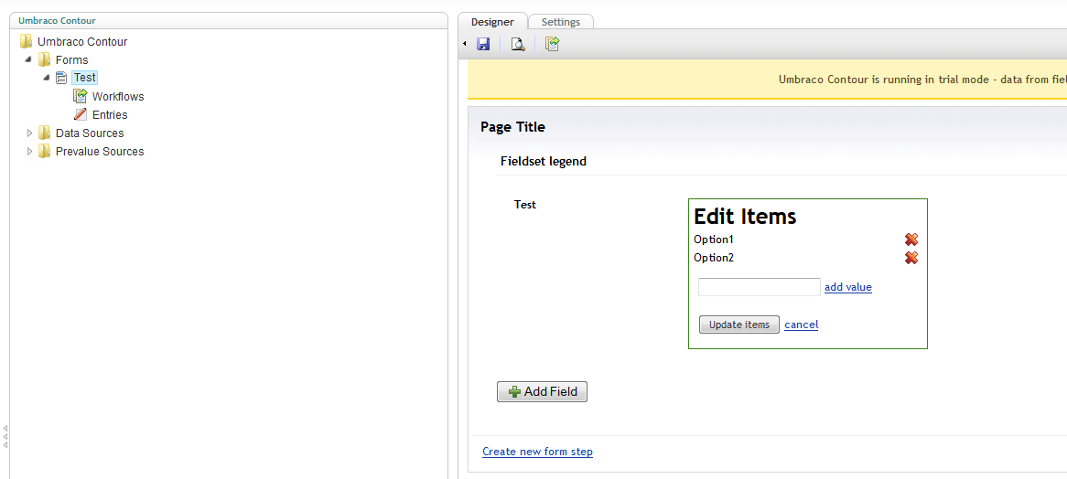This screenshot has width=1067, height=479.
Task: Open the 'Create new form step' link
Action: tap(537, 452)
